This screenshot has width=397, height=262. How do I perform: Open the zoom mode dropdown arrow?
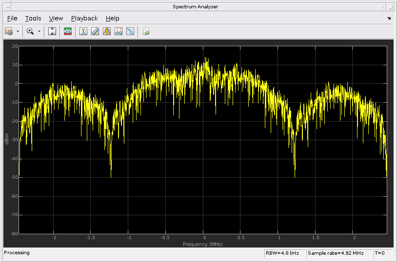[x=39, y=31]
